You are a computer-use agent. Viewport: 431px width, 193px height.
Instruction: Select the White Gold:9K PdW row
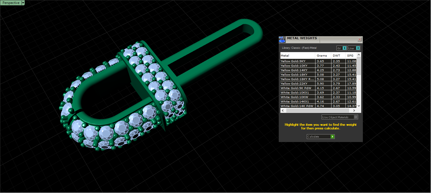(319, 88)
